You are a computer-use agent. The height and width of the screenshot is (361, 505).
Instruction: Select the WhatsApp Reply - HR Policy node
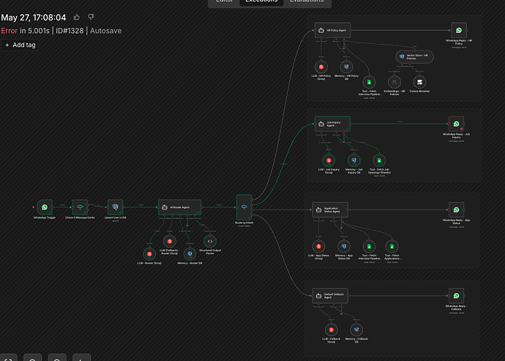(x=459, y=30)
